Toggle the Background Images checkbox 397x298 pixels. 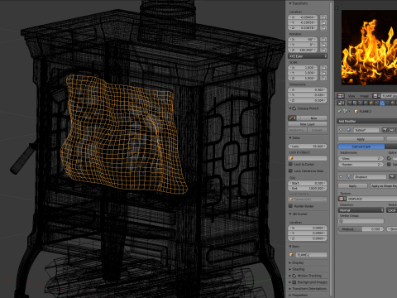click(x=294, y=282)
